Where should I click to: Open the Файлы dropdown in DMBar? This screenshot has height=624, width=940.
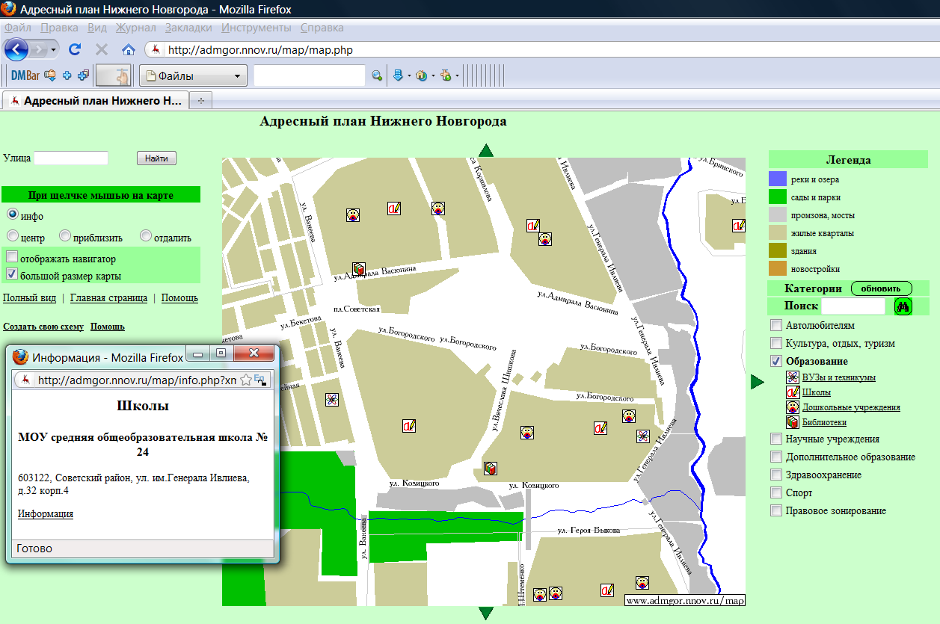coord(193,75)
